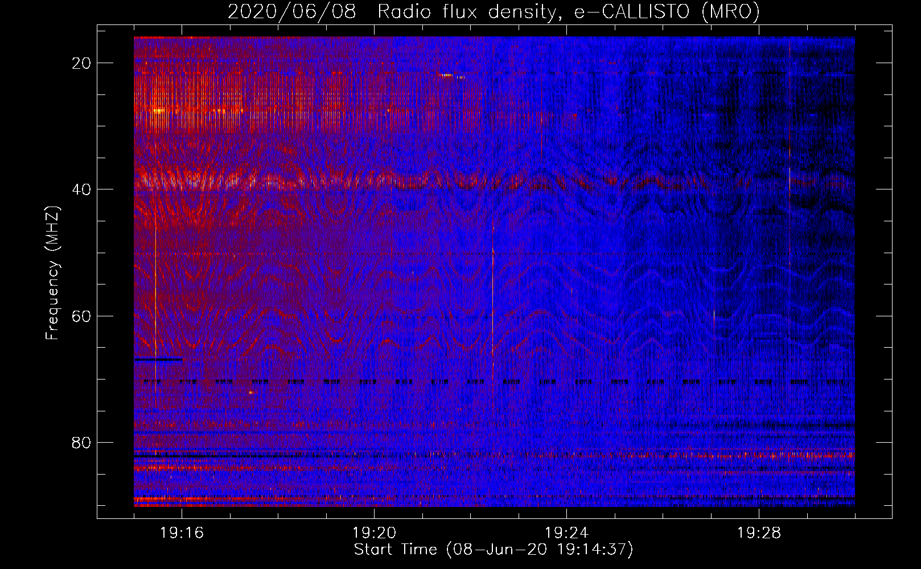
Task: Click the 20 frequency tick label
Action: pyautogui.click(x=81, y=63)
